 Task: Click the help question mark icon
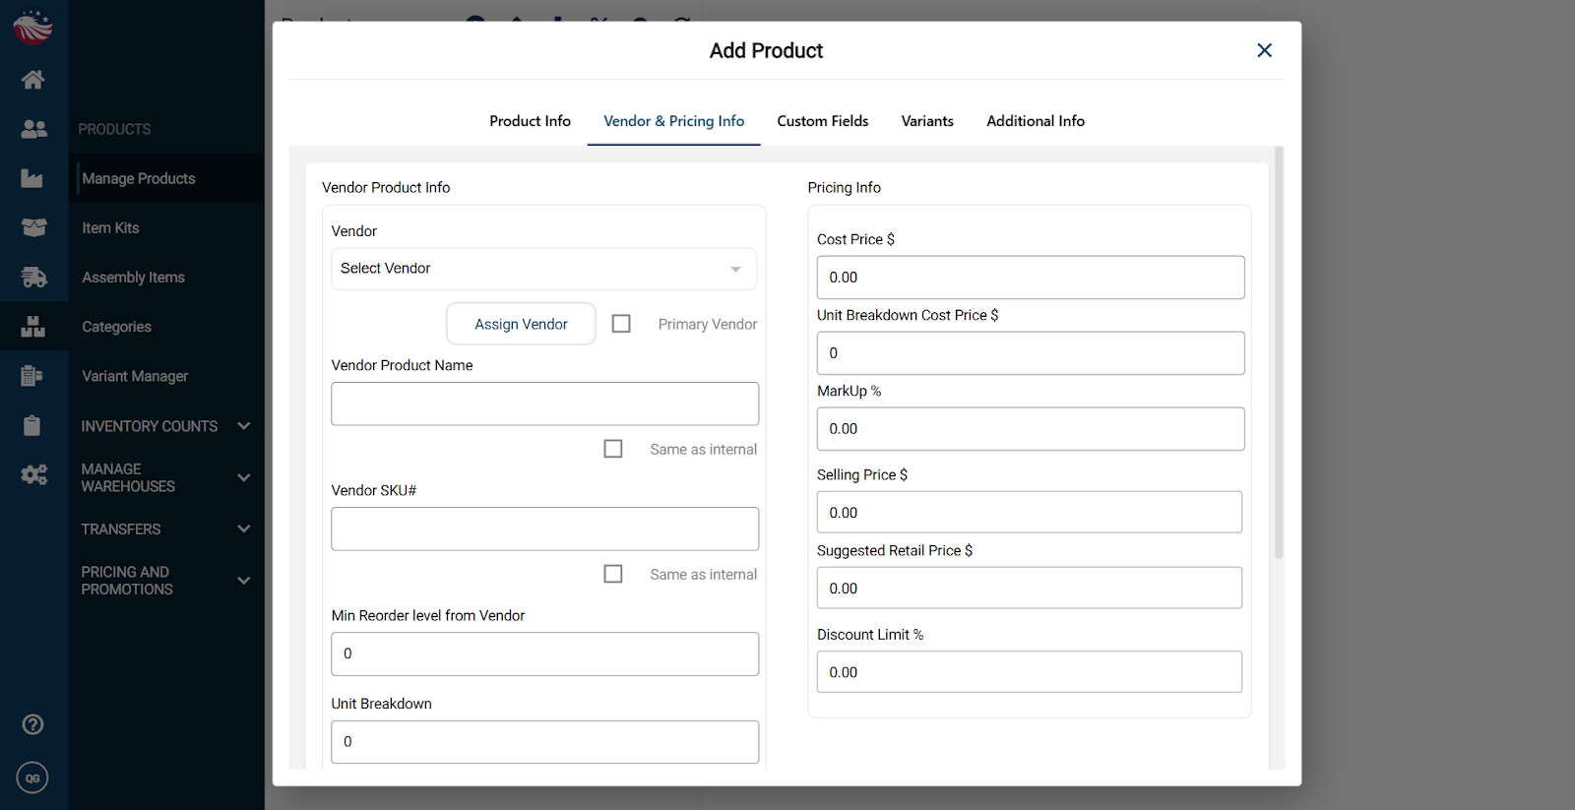32,724
